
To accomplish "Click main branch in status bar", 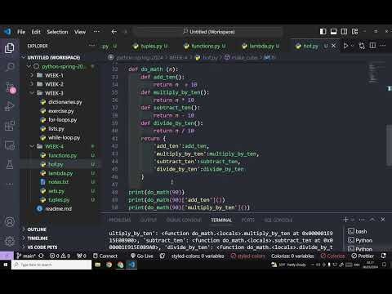I will click(x=25, y=256).
